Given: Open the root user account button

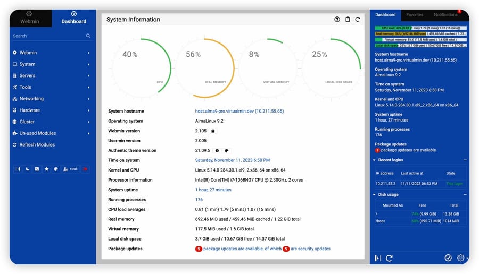Looking at the screenshot, I should (70, 169).
